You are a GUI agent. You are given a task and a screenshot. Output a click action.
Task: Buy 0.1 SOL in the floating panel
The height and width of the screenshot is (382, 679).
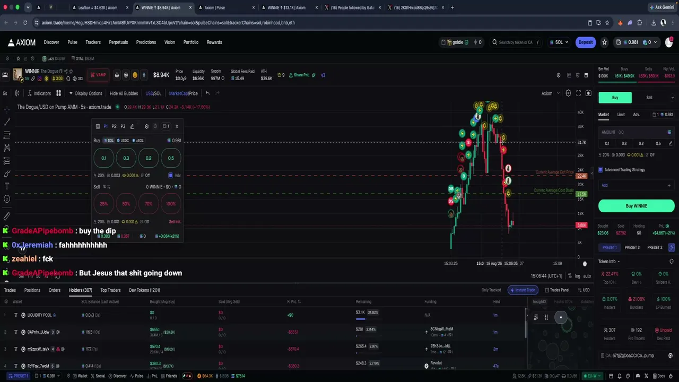[104, 158]
